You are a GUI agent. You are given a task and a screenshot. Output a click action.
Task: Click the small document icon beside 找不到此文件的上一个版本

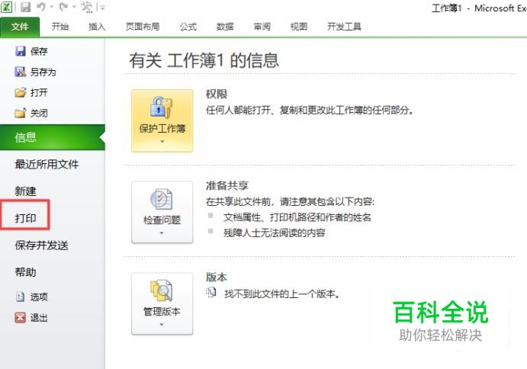211,293
